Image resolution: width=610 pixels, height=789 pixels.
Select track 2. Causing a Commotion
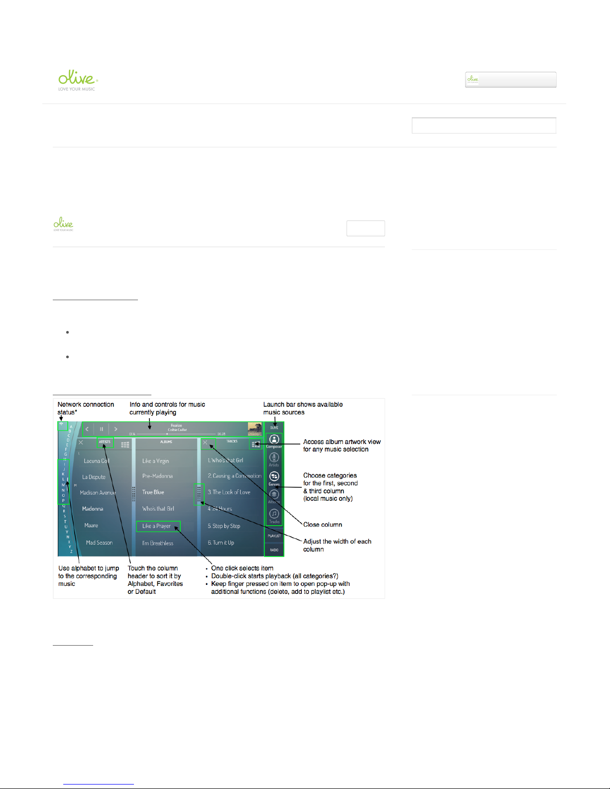(235, 476)
